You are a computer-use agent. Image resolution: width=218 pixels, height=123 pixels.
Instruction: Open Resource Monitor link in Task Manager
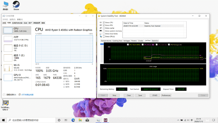click(x=27, y=95)
